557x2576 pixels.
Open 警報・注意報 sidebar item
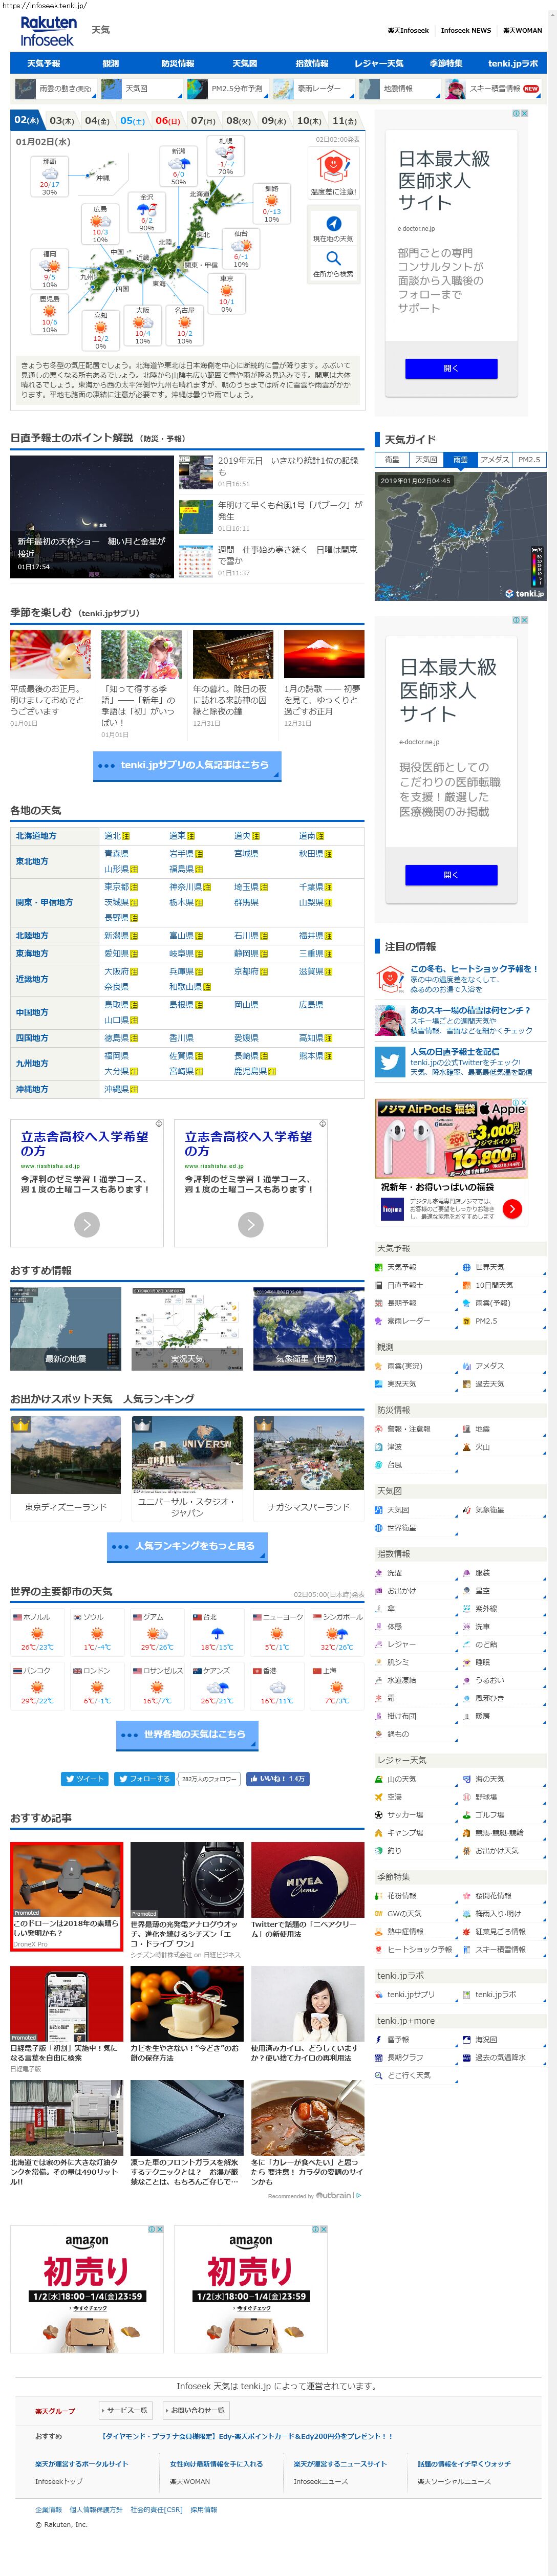(408, 1429)
